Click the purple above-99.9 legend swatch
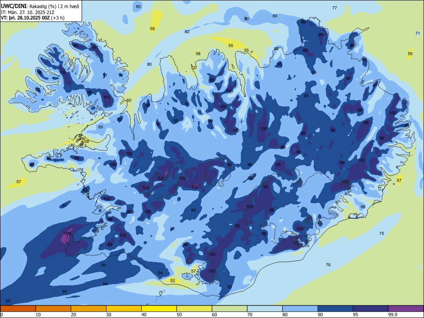 (406, 309)
